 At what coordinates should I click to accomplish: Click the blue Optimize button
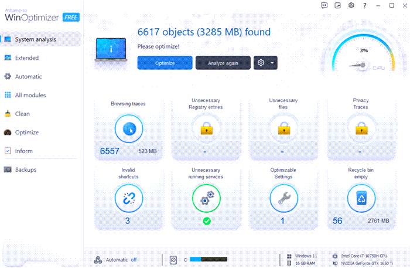[165, 63]
